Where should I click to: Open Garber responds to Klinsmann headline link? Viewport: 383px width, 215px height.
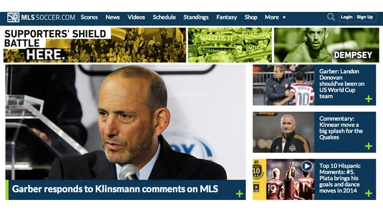[x=115, y=189]
